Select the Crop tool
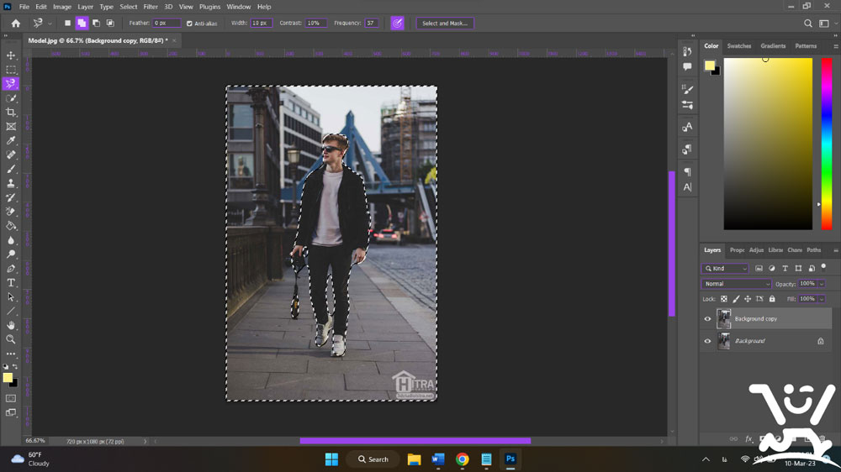The height and width of the screenshot is (472, 841). coord(11,113)
